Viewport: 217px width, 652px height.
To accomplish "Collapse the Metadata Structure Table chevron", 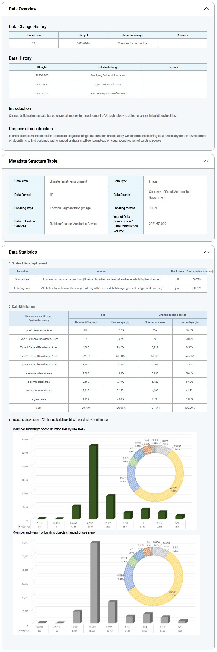I will point(206,161).
